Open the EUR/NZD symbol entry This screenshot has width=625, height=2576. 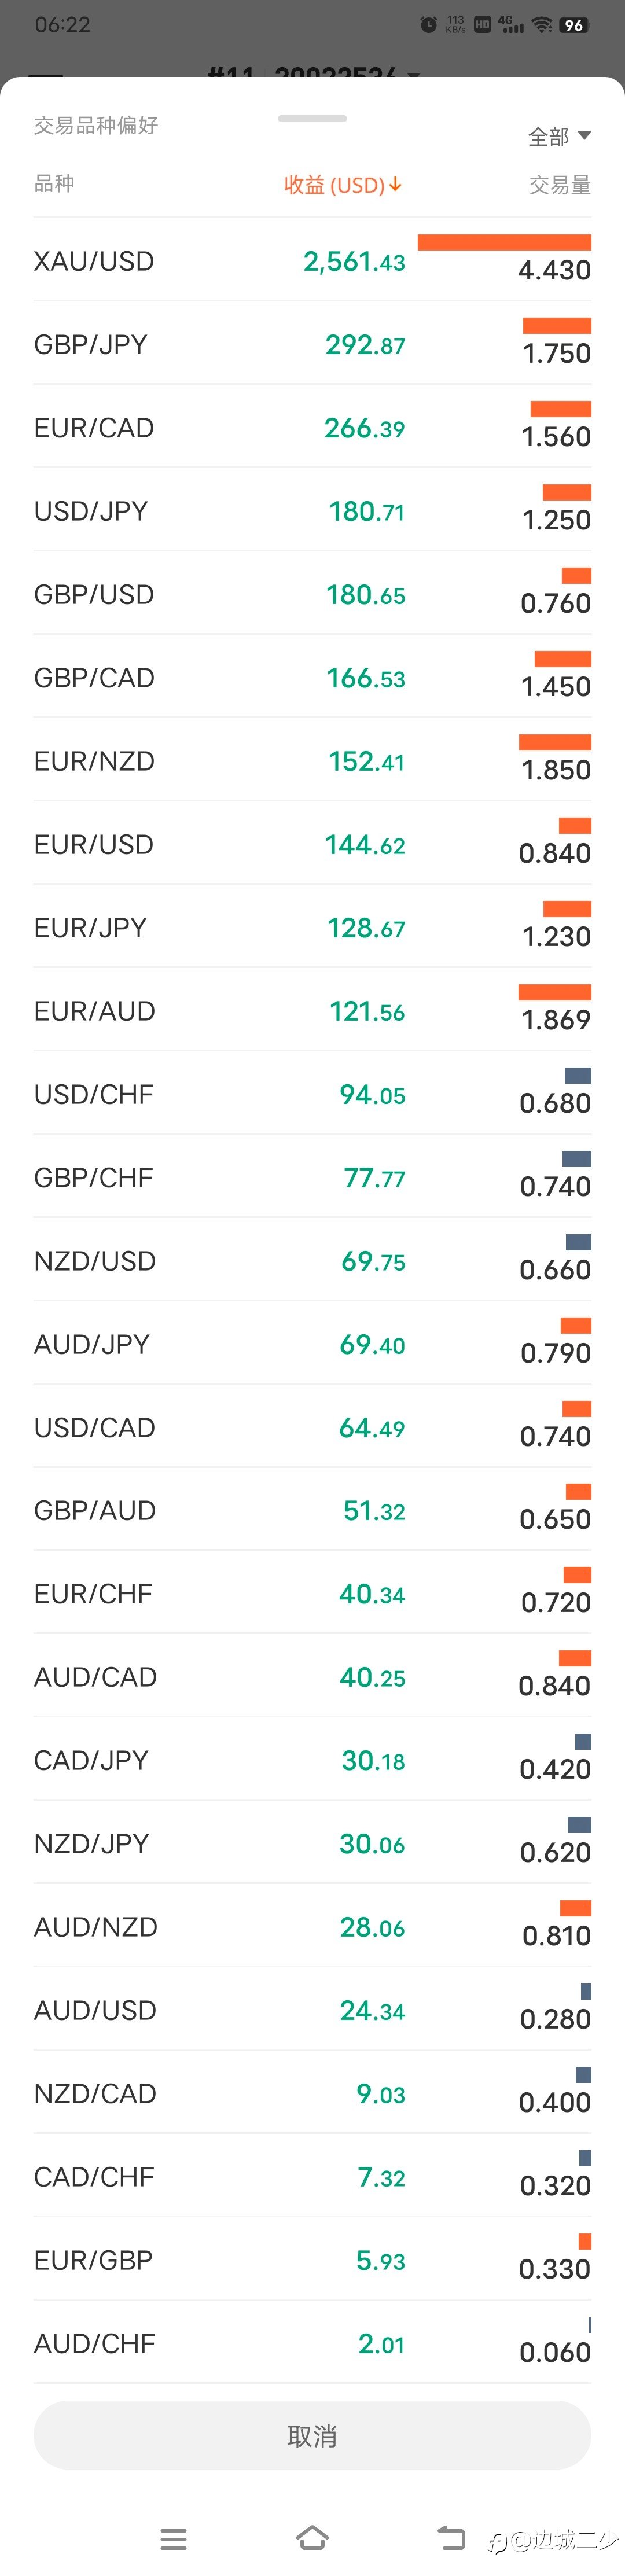click(x=312, y=760)
